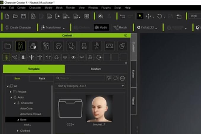201x134 pixels.
Task: Select ActorCore in the tree
Action: tap(26, 109)
